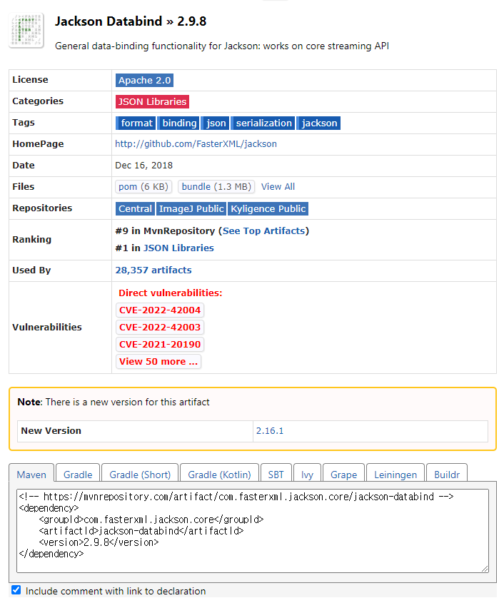Select the serialization tag
Viewport: 504px width, 608px height.
(263, 123)
